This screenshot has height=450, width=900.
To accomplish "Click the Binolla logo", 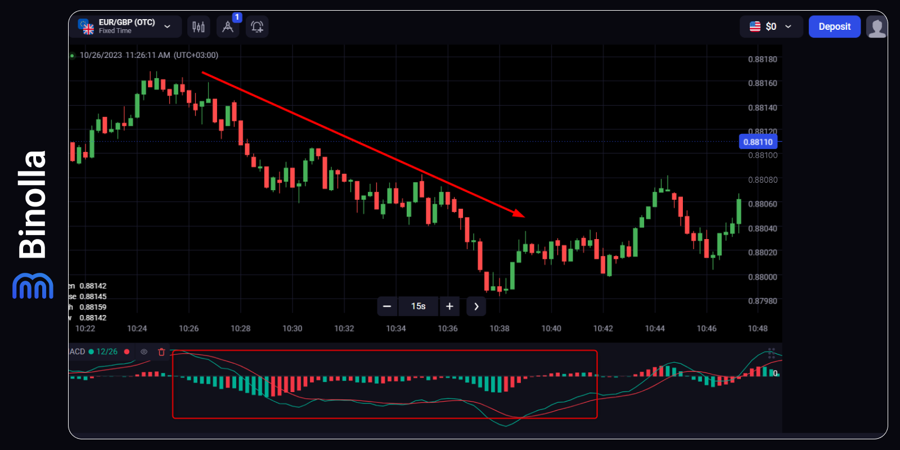I will (x=33, y=225).
